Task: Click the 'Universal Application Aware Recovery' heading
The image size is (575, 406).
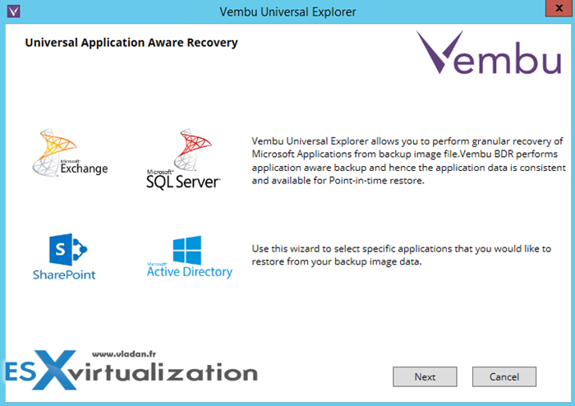Action: coord(131,43)
